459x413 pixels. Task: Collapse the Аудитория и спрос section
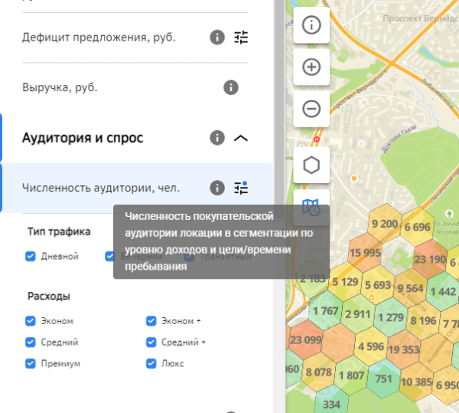tap(241, 138)
